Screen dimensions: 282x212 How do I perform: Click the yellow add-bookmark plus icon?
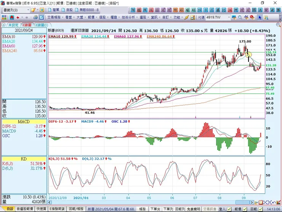tap(42, 10)
